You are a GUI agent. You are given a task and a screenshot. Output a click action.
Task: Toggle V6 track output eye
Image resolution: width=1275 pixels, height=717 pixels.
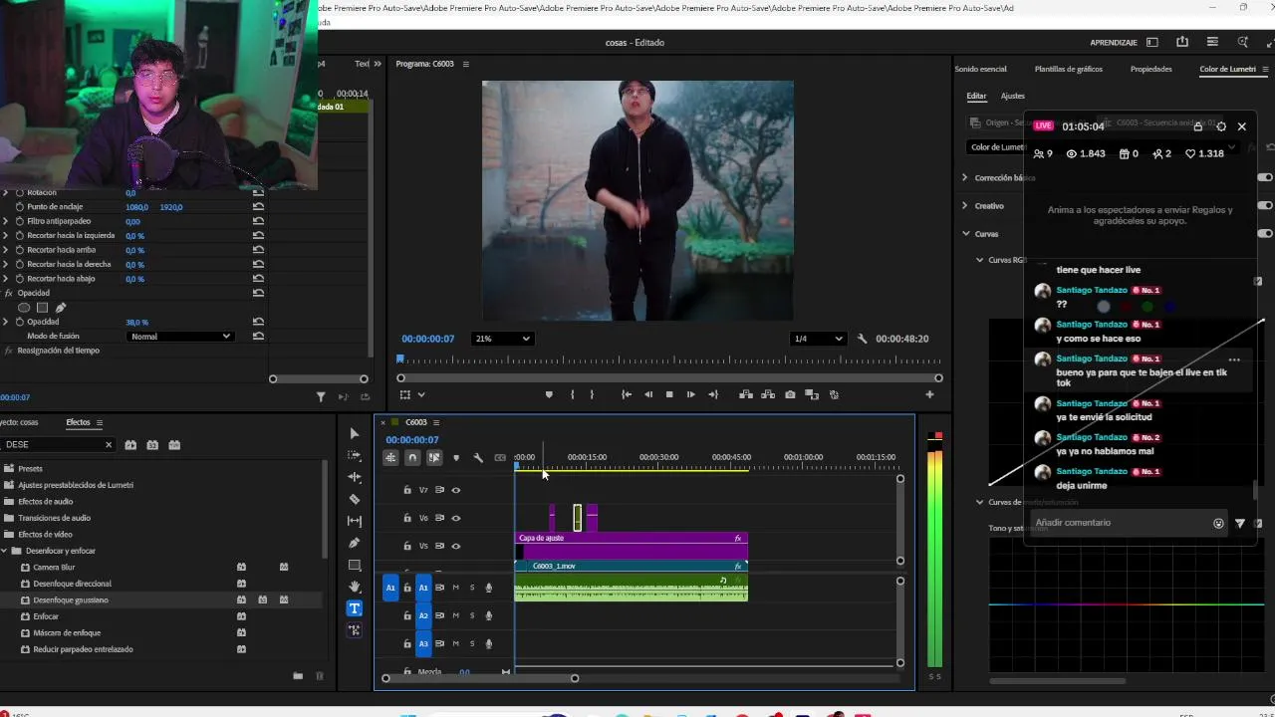pyautogui.click(x=456, y=518)
